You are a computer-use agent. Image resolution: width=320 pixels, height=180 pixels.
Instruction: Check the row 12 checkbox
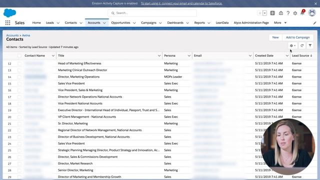coord(19,63)
